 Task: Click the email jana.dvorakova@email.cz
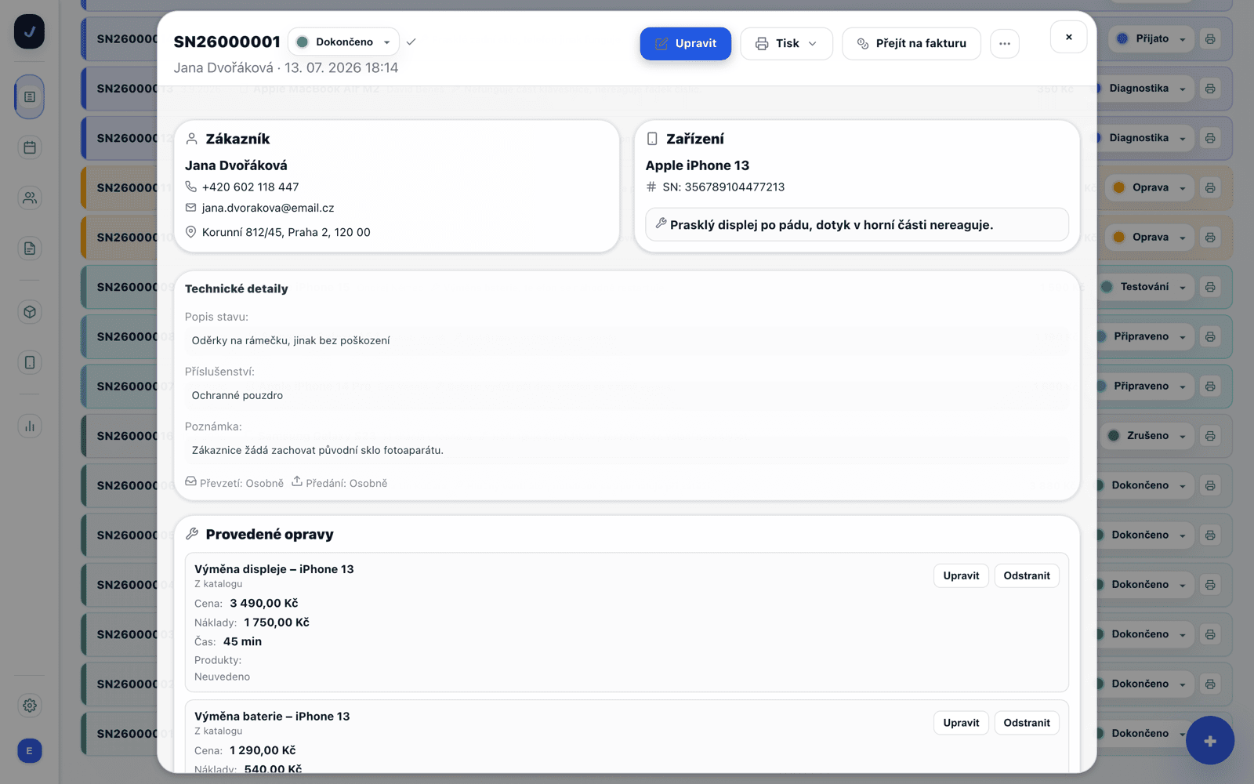pyautogui.click(x=268, y=208)
